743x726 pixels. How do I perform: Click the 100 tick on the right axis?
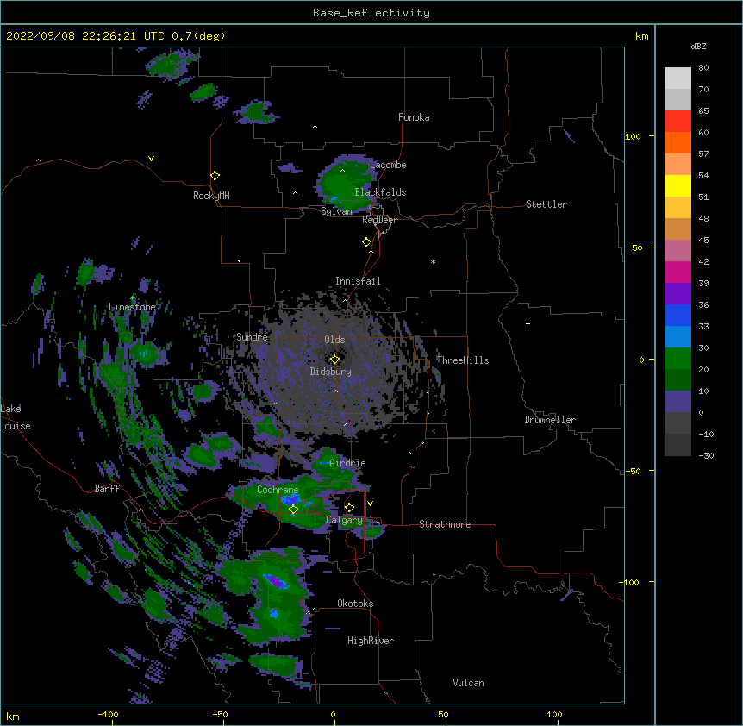[633, 136]
